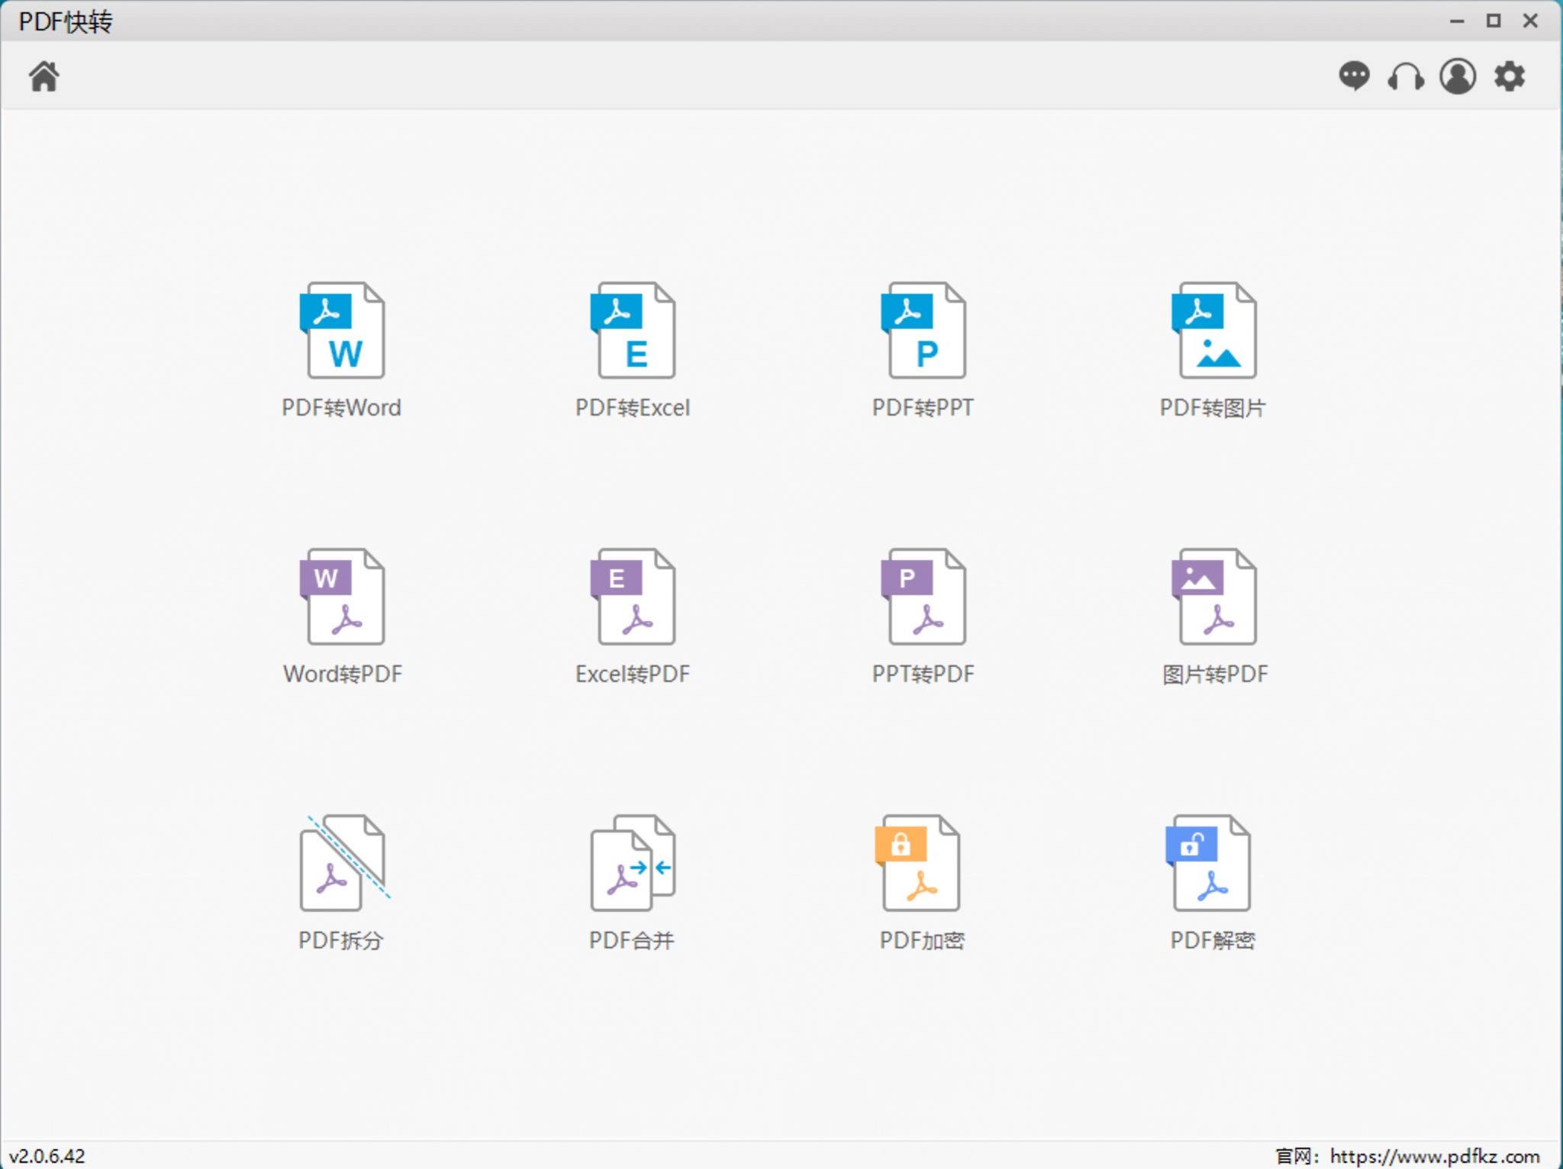Launch the PDF转Excel tool

pos(633,332)
